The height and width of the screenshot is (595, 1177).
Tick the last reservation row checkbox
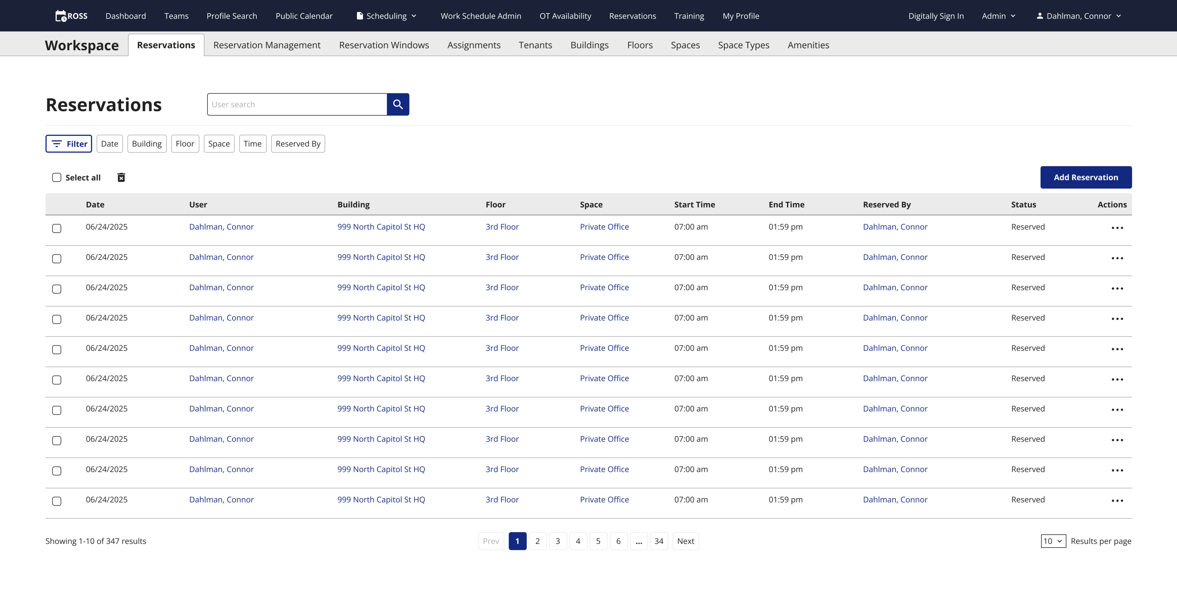click(x=57, y=501)
